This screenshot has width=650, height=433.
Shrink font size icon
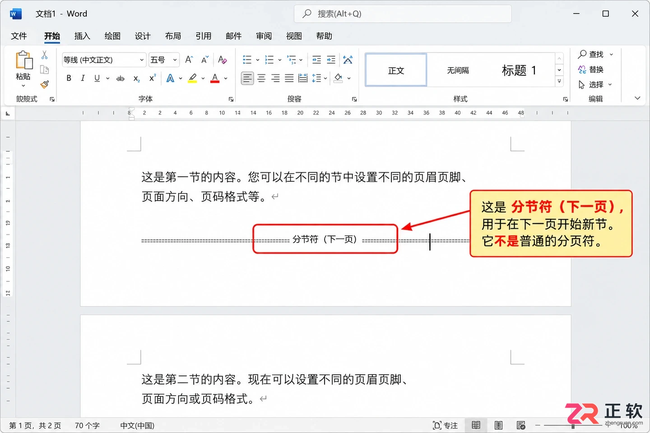205,60
